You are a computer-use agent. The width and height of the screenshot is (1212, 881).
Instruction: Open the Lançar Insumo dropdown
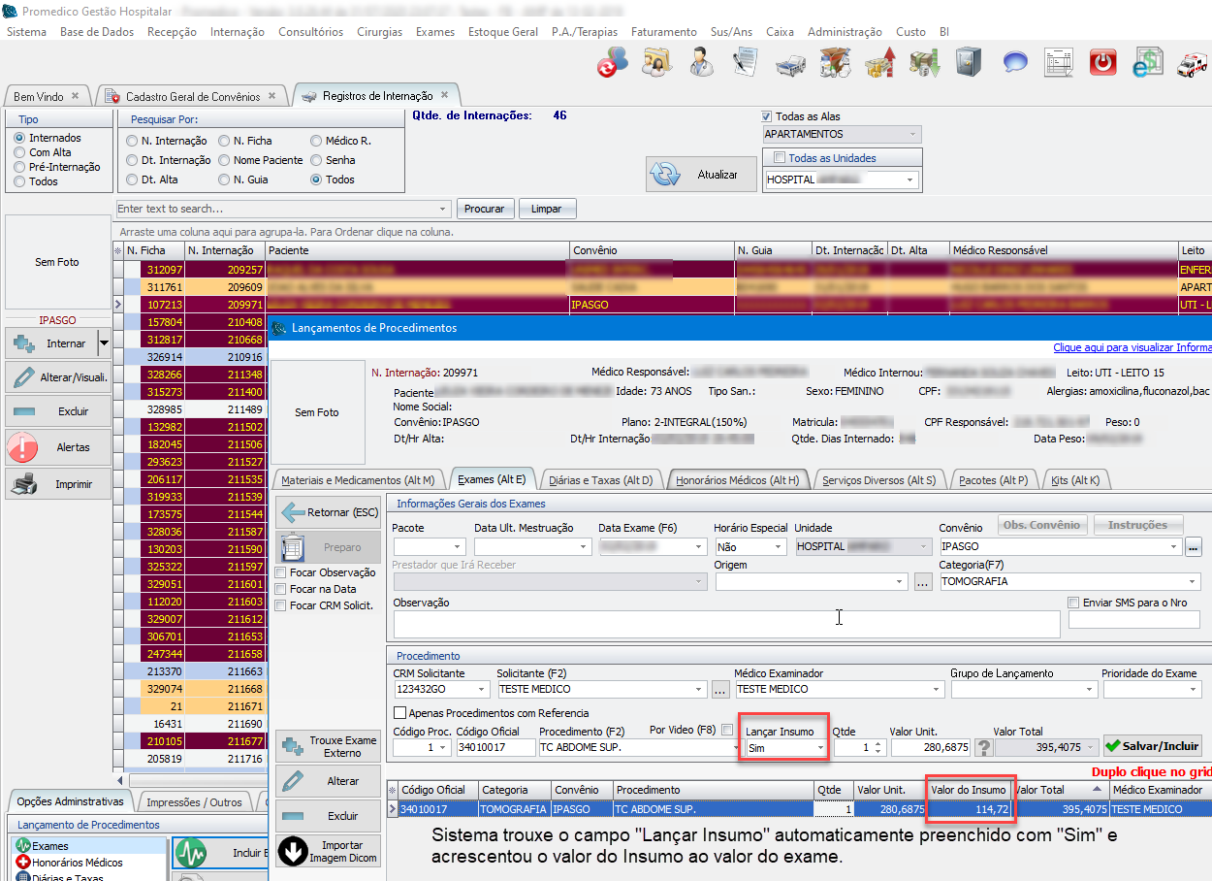[820, 748]
